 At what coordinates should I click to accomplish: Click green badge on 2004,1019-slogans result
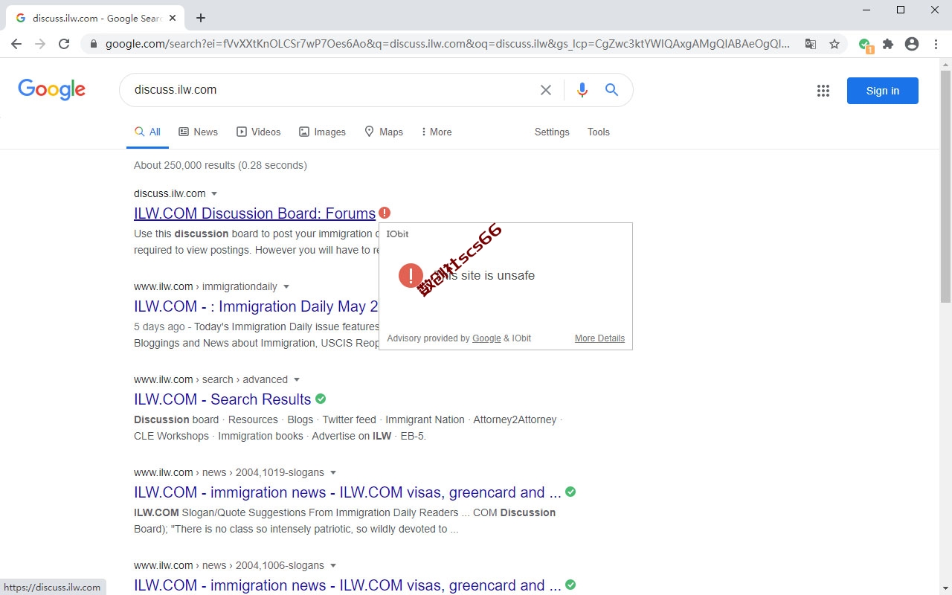click(x=570, y=492)
